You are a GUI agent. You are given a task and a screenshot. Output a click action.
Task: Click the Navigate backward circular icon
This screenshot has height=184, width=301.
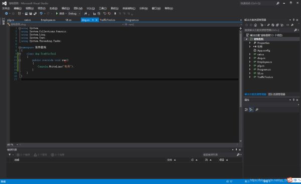click(7, 13)
